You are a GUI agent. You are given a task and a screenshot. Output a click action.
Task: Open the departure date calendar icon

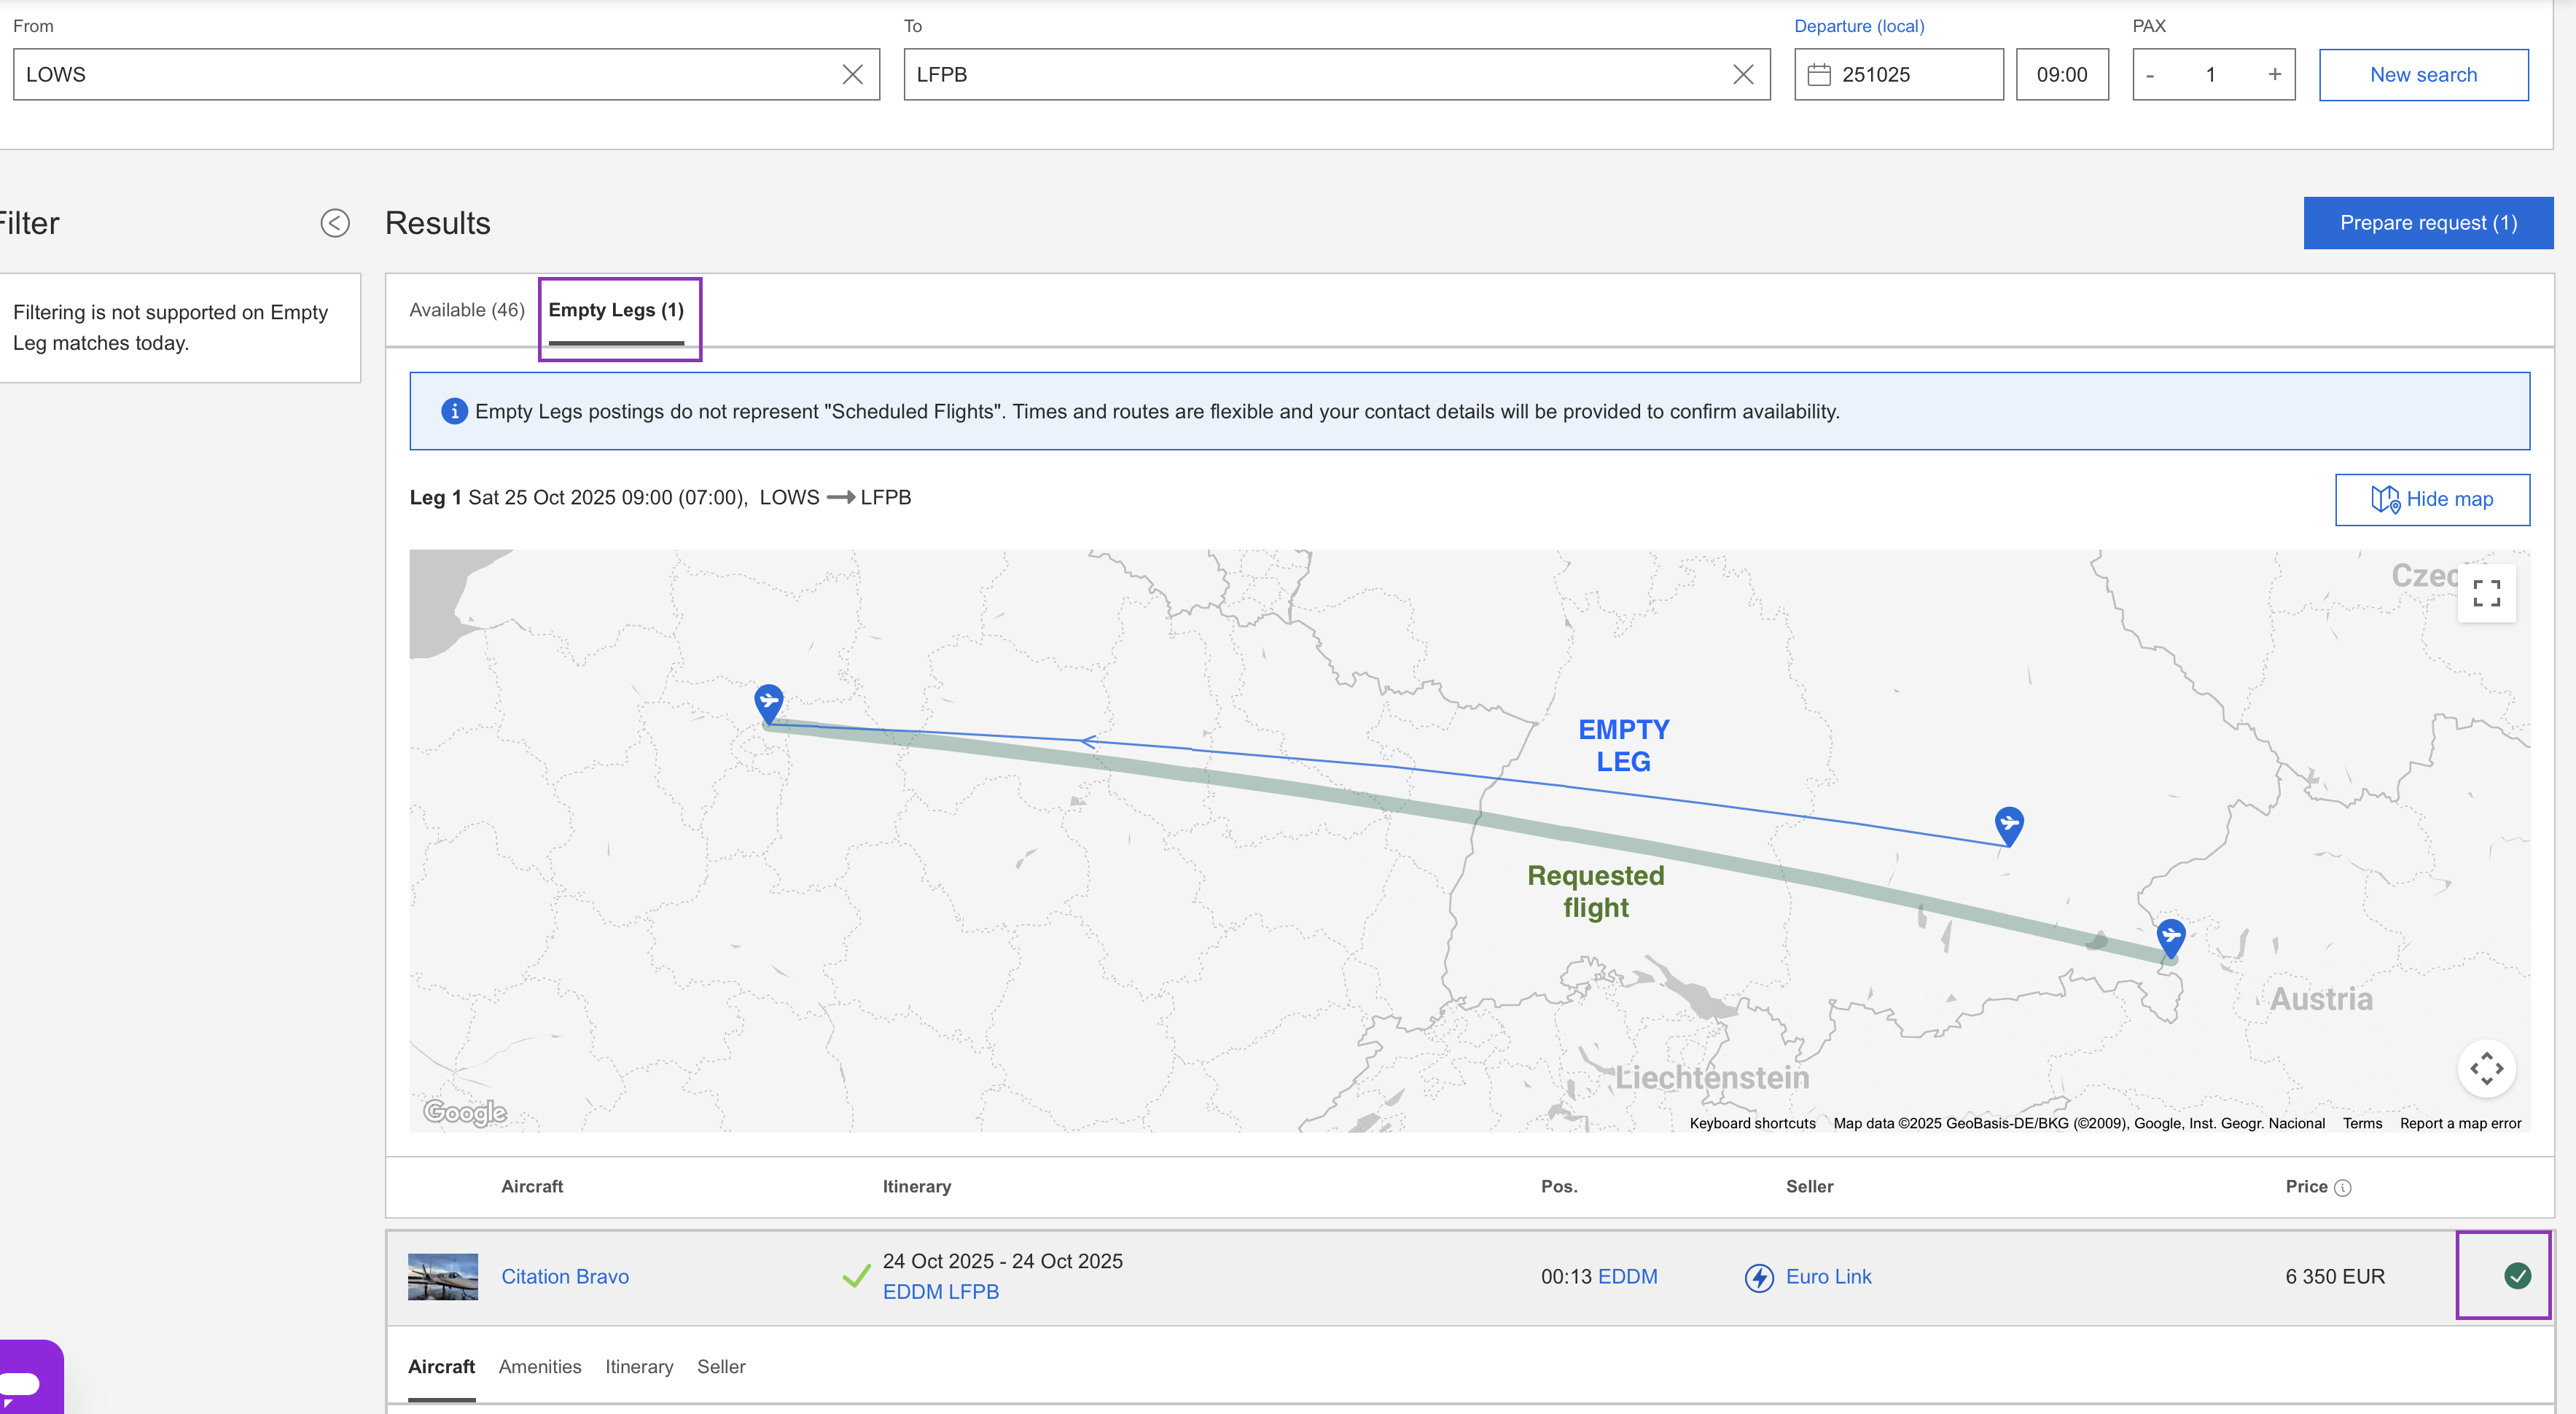click(1819, 75)
